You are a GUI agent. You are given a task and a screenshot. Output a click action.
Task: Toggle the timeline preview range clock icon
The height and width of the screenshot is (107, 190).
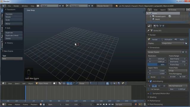click(41, 104)
